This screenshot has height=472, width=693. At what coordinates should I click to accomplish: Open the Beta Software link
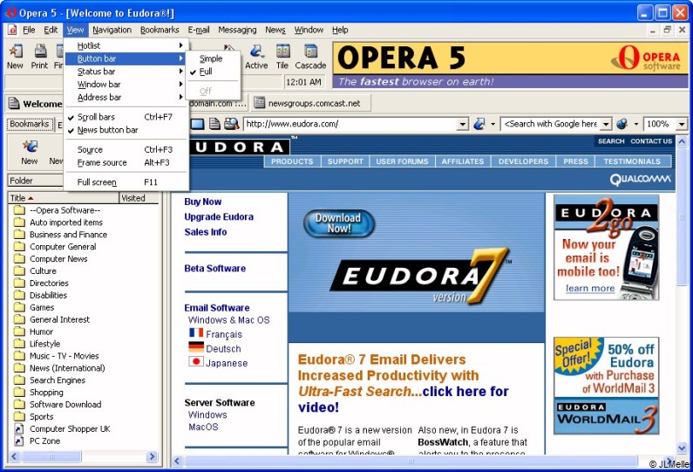(x=214, y=268)
